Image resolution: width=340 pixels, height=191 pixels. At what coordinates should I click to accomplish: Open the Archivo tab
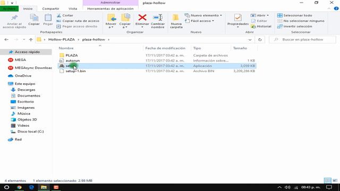(x=10, y=8)
